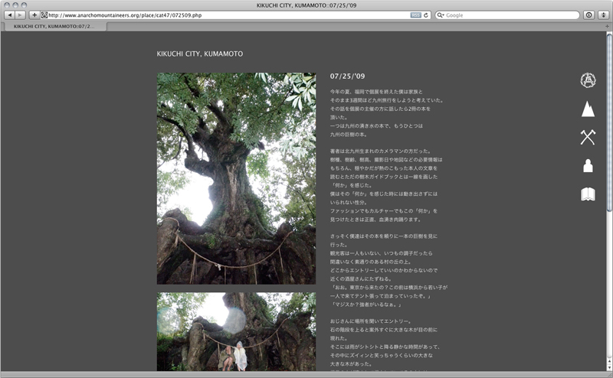Open the rightmost toolbar settings button
613x378 pixels.
603,15
